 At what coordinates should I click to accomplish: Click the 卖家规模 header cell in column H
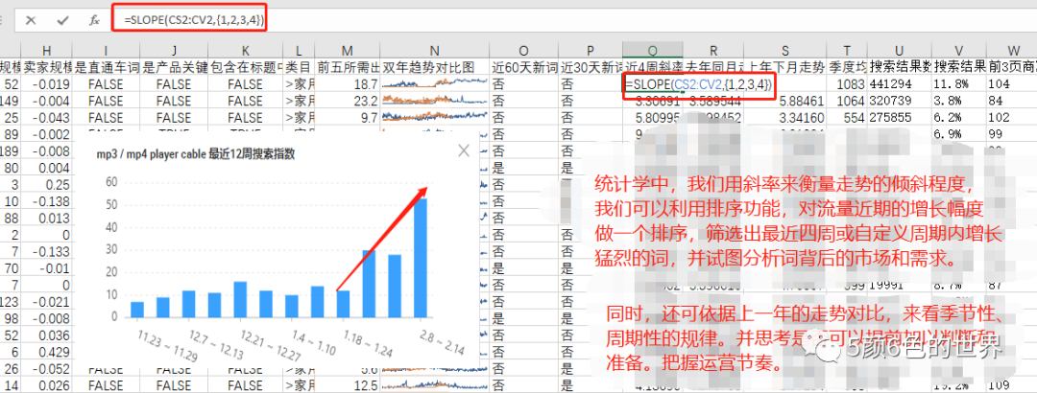pos(46,67)
